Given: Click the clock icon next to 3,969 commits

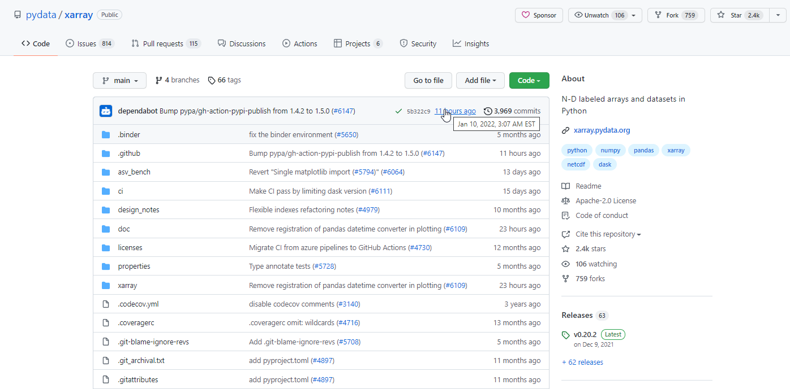Looking at the screenshot, I should click(487, 111).
